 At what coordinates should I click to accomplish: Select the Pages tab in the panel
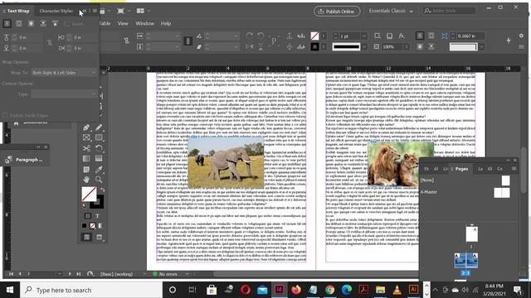(x=461, y=169)
